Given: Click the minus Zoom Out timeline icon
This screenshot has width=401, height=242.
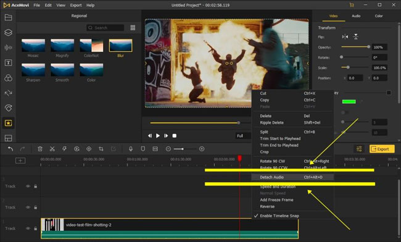Looking at the screenshot, I should pyautogui.click(x=168, y=149).
